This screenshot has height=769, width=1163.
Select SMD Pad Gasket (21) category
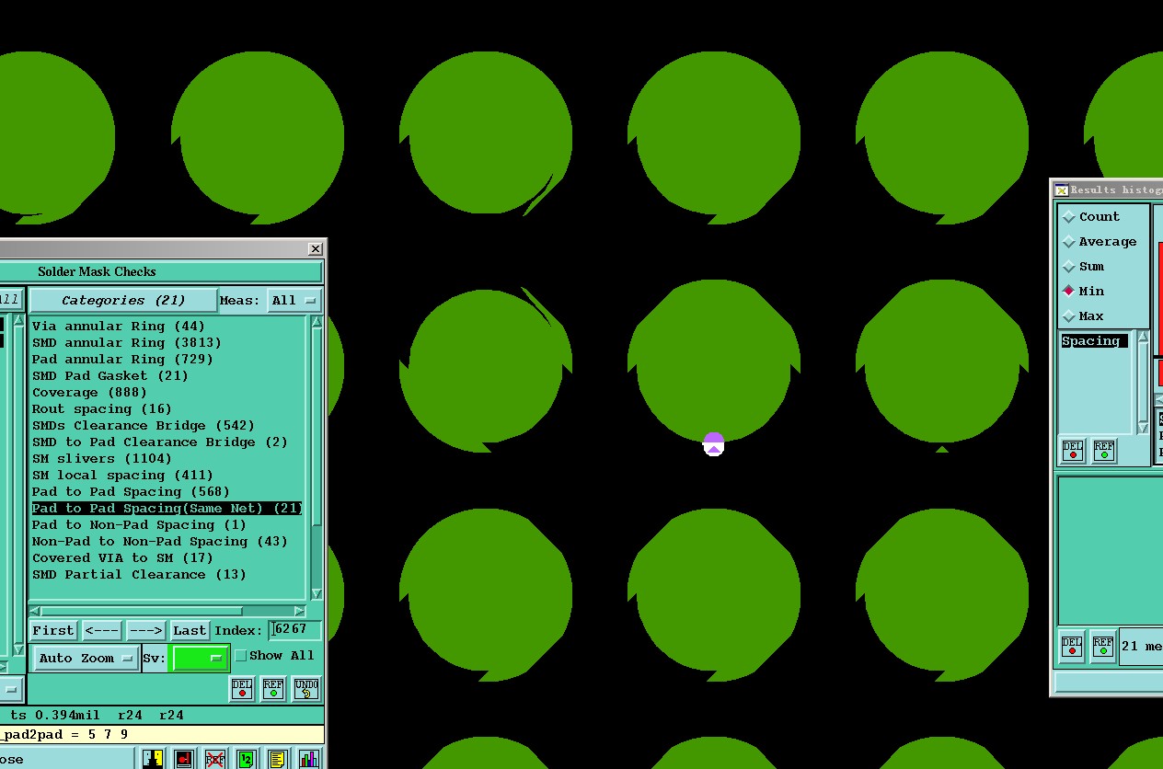(x=110, y=376)
